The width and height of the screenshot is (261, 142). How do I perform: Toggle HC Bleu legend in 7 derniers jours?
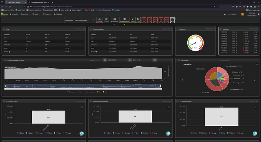[x=20, y=133]
